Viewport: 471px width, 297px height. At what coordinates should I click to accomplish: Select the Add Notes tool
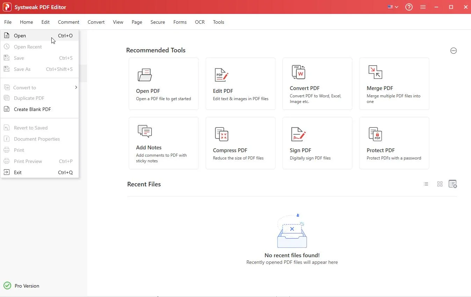163,143
